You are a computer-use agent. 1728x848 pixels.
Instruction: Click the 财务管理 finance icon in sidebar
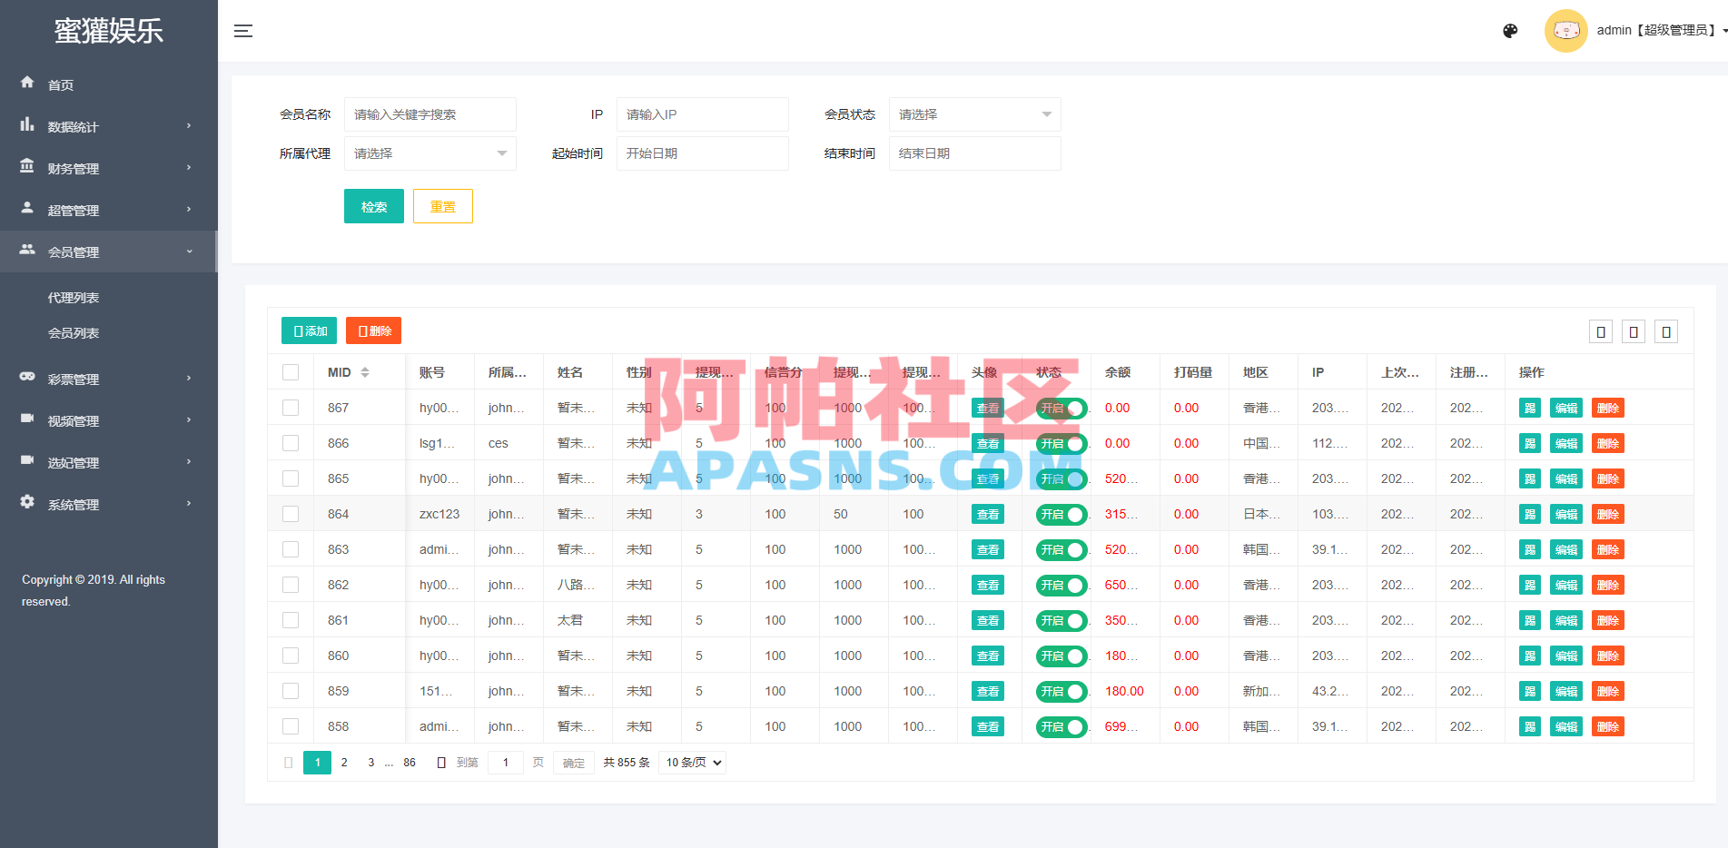tap(27, 168)
